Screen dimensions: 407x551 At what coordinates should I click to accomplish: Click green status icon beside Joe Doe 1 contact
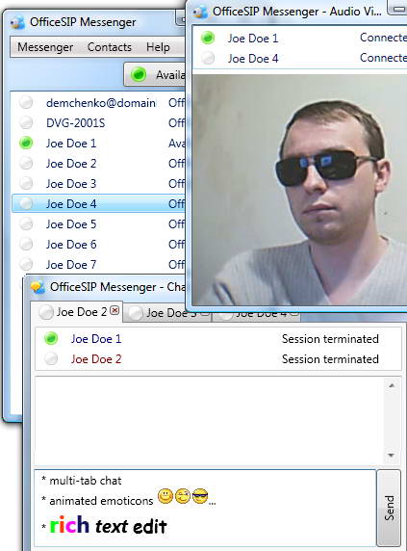click(26, 143)
